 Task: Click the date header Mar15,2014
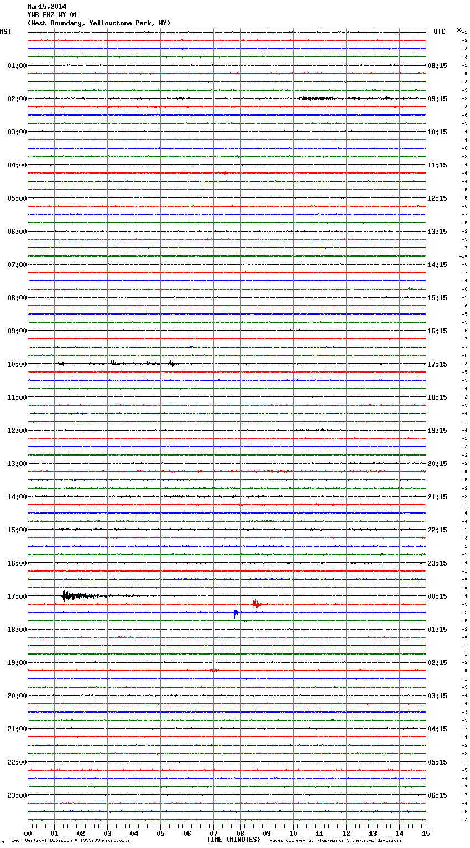click(46, 7)
